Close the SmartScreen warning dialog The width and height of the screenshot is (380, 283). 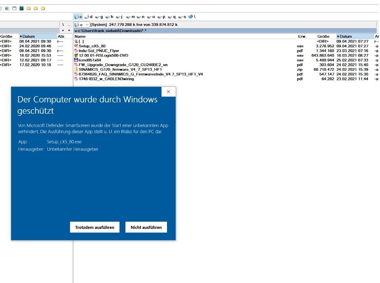pos(168,92)
